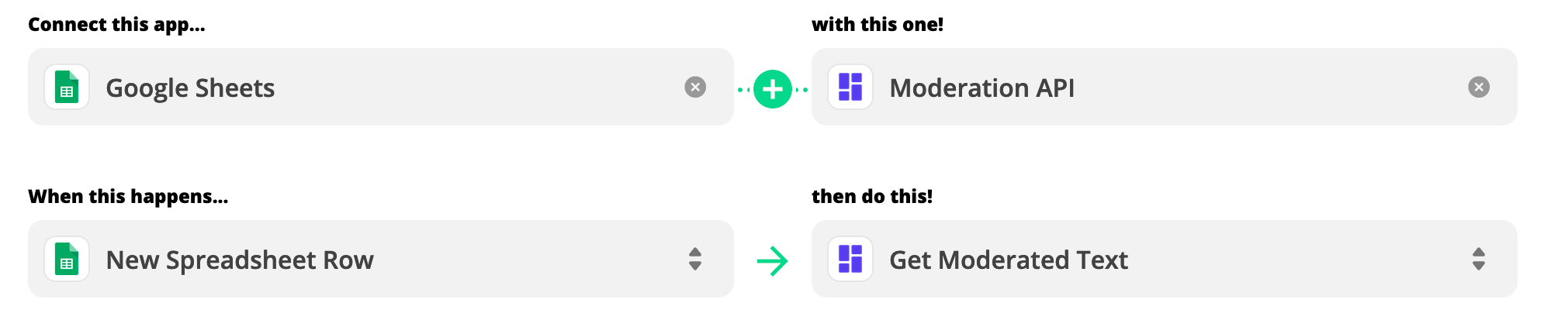Viewport: 1544px width, 327px height.
Task: Click the 'then do this!' heading
Action: click(872, 197)
